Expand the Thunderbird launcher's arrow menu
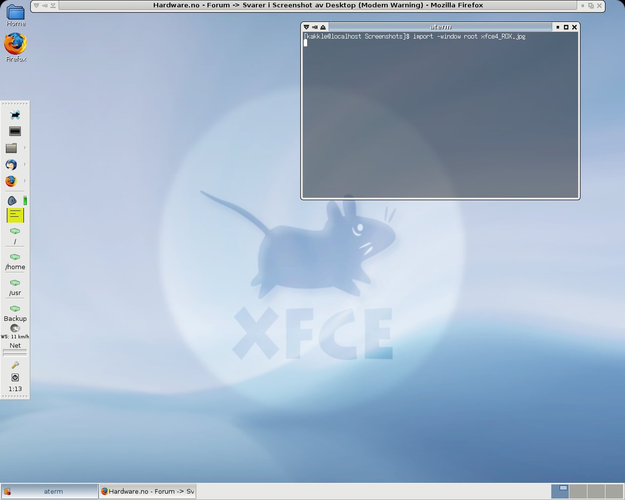This screenshot has height=500, width=625. click(25, 165)
